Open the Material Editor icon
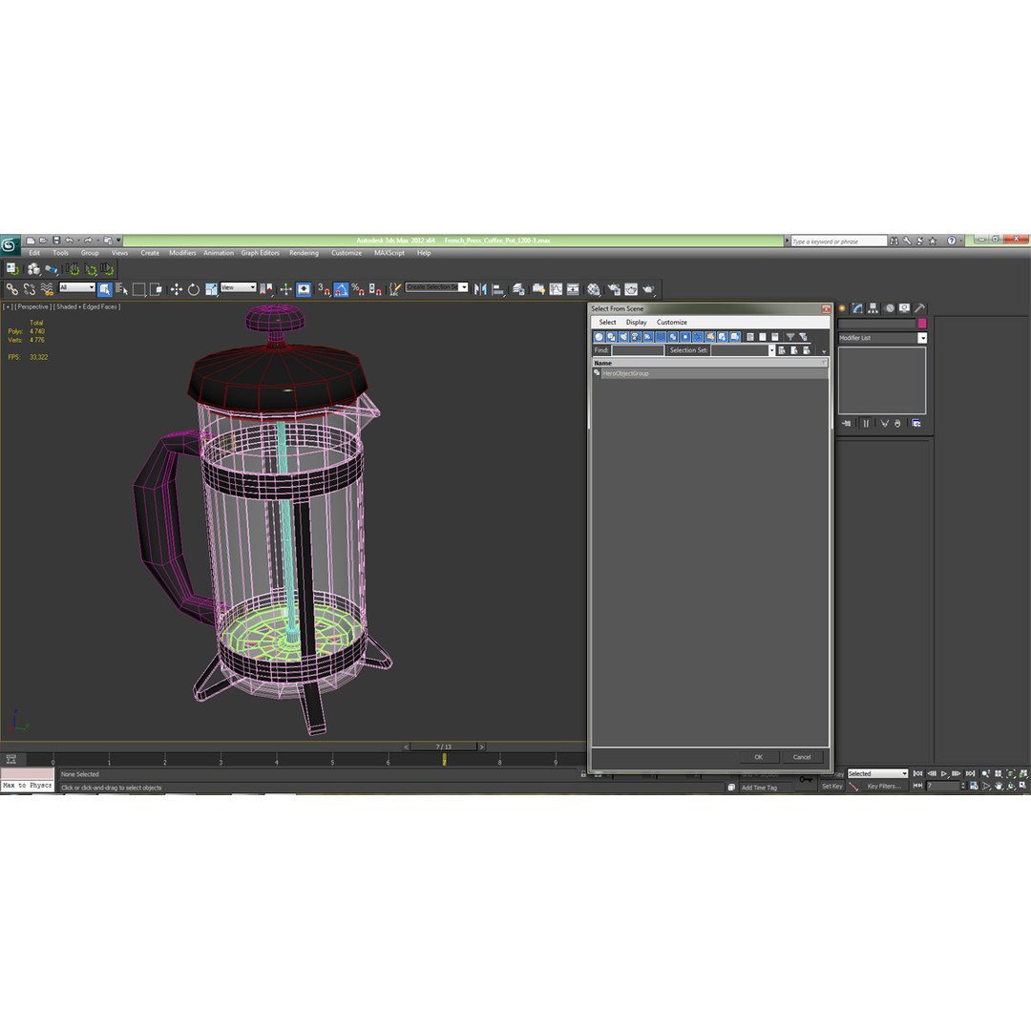1031x1031 pixels. [x=595, y=289]
